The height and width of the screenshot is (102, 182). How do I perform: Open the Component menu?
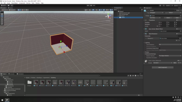point(22,3)
